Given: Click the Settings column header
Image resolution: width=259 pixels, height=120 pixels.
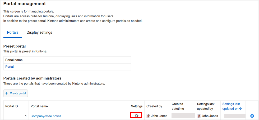Looking at the screenshot, I should pos(137,106).
